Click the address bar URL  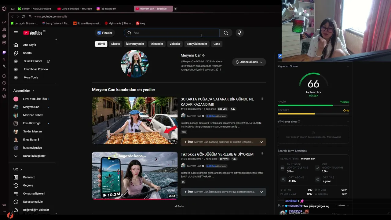click(x=51, y=16)
